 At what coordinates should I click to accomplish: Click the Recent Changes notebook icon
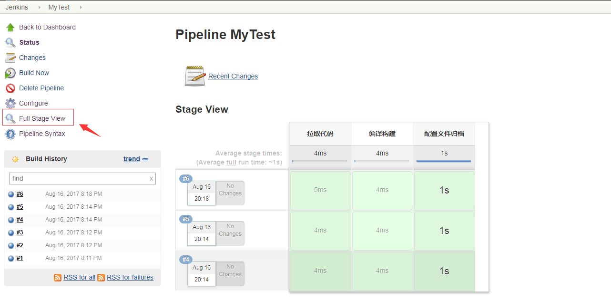coord(195,76)
